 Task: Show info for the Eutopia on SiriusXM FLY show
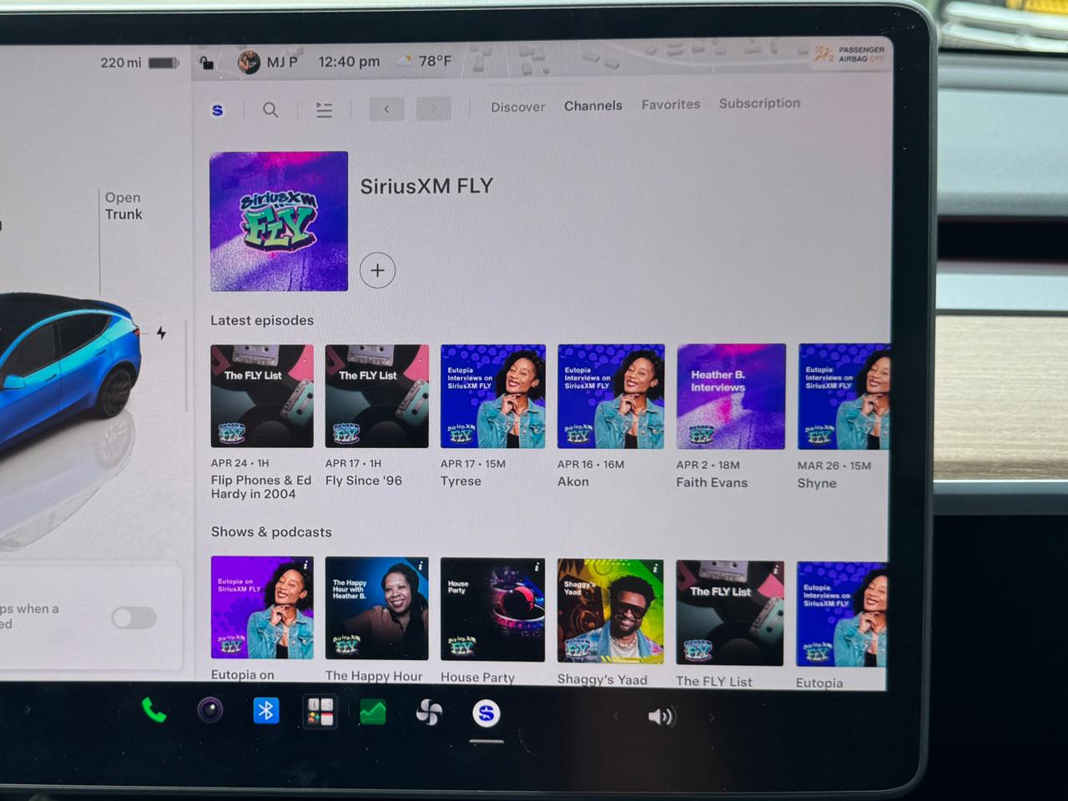click(306, 565)
